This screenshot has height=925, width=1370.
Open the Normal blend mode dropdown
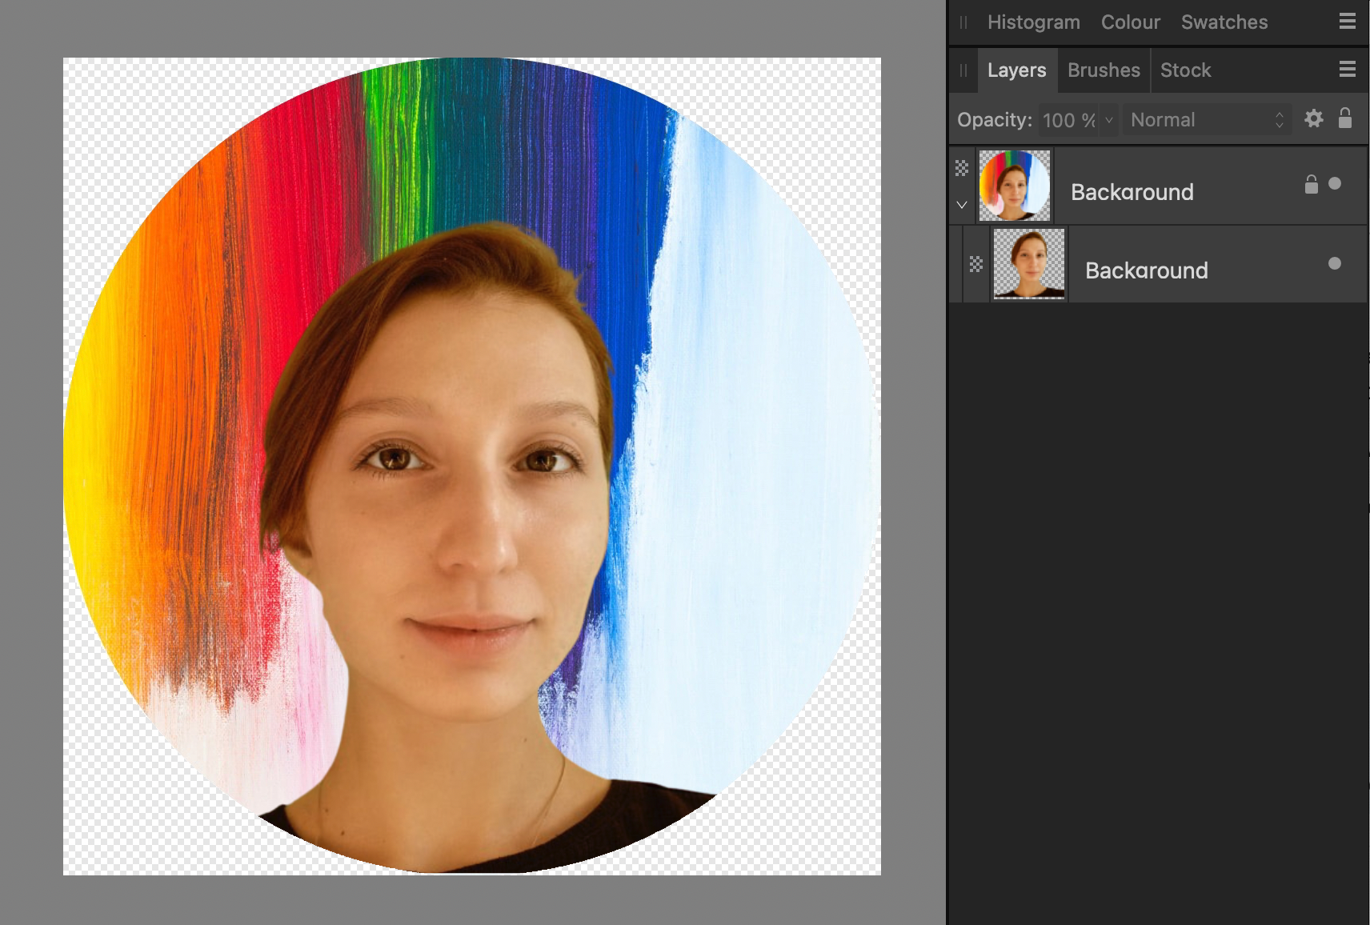pyautogui.click(x=1206, y=120)
